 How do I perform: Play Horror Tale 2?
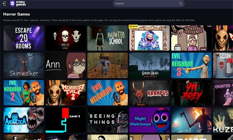pos(65,93)
